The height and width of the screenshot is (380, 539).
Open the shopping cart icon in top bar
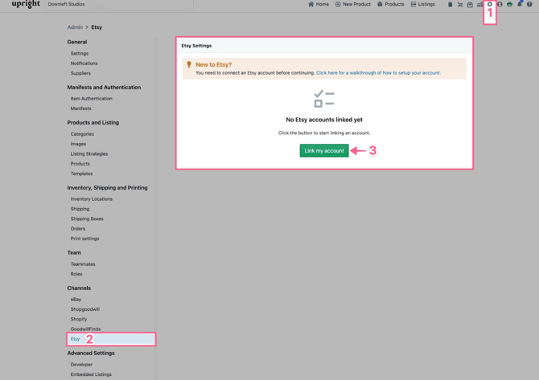pos(460,4)
